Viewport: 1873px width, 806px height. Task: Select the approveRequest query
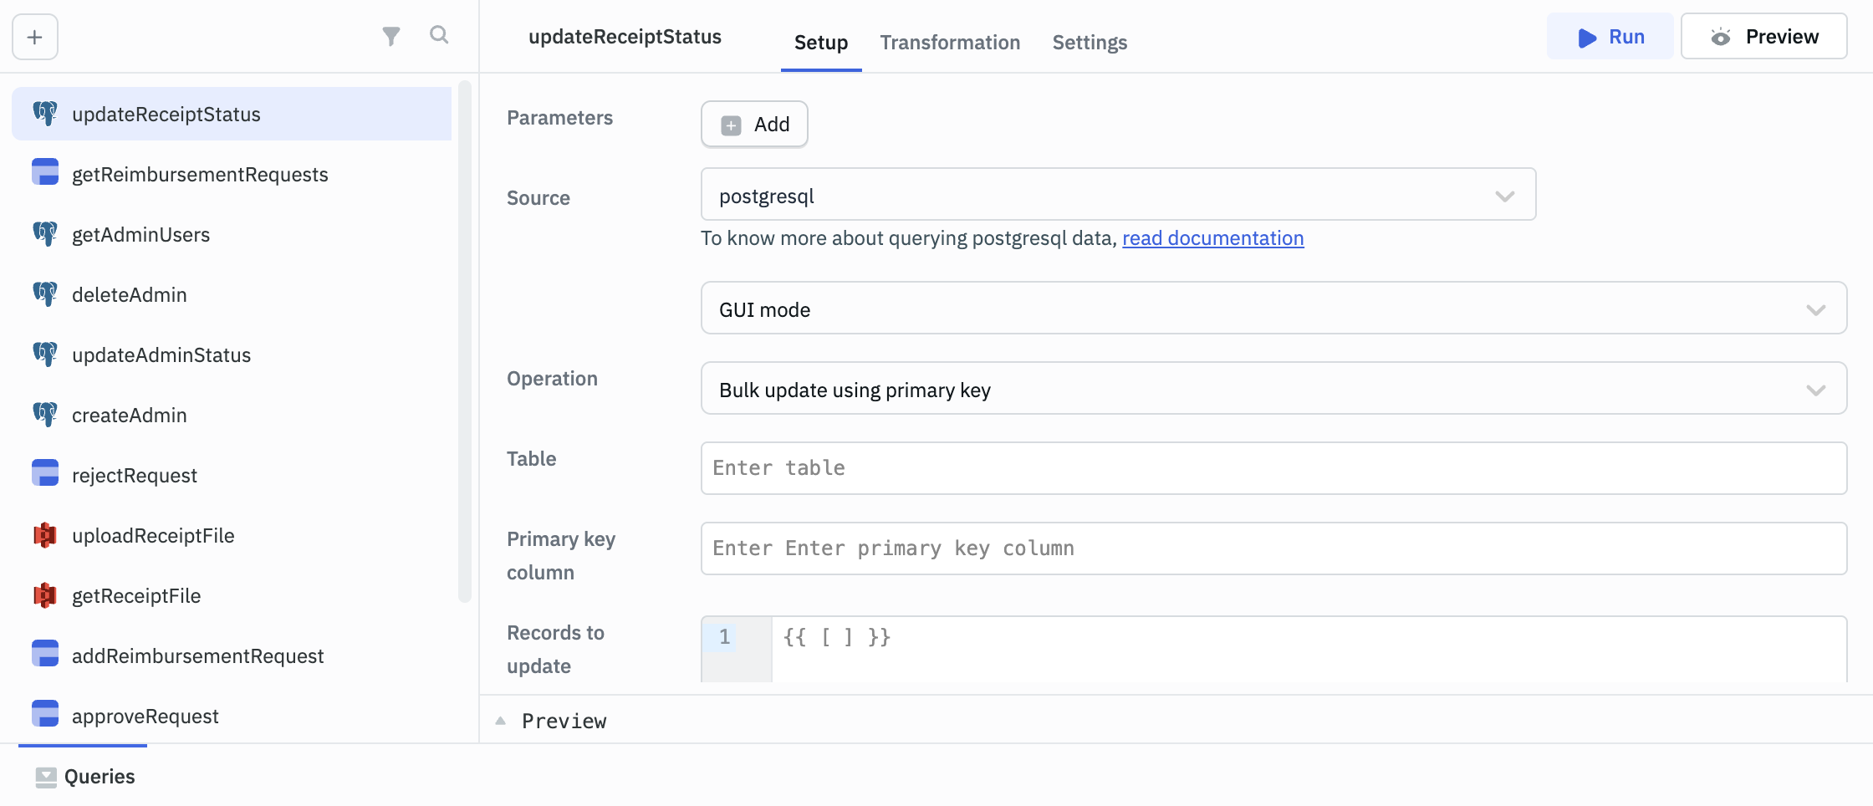click(x=145, y=717)
